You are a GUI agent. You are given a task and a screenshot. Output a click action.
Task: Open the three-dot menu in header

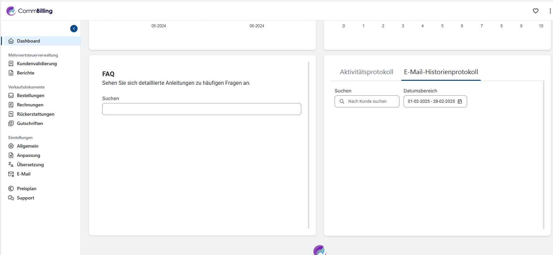pyautogui.click(x=550, y=11)
